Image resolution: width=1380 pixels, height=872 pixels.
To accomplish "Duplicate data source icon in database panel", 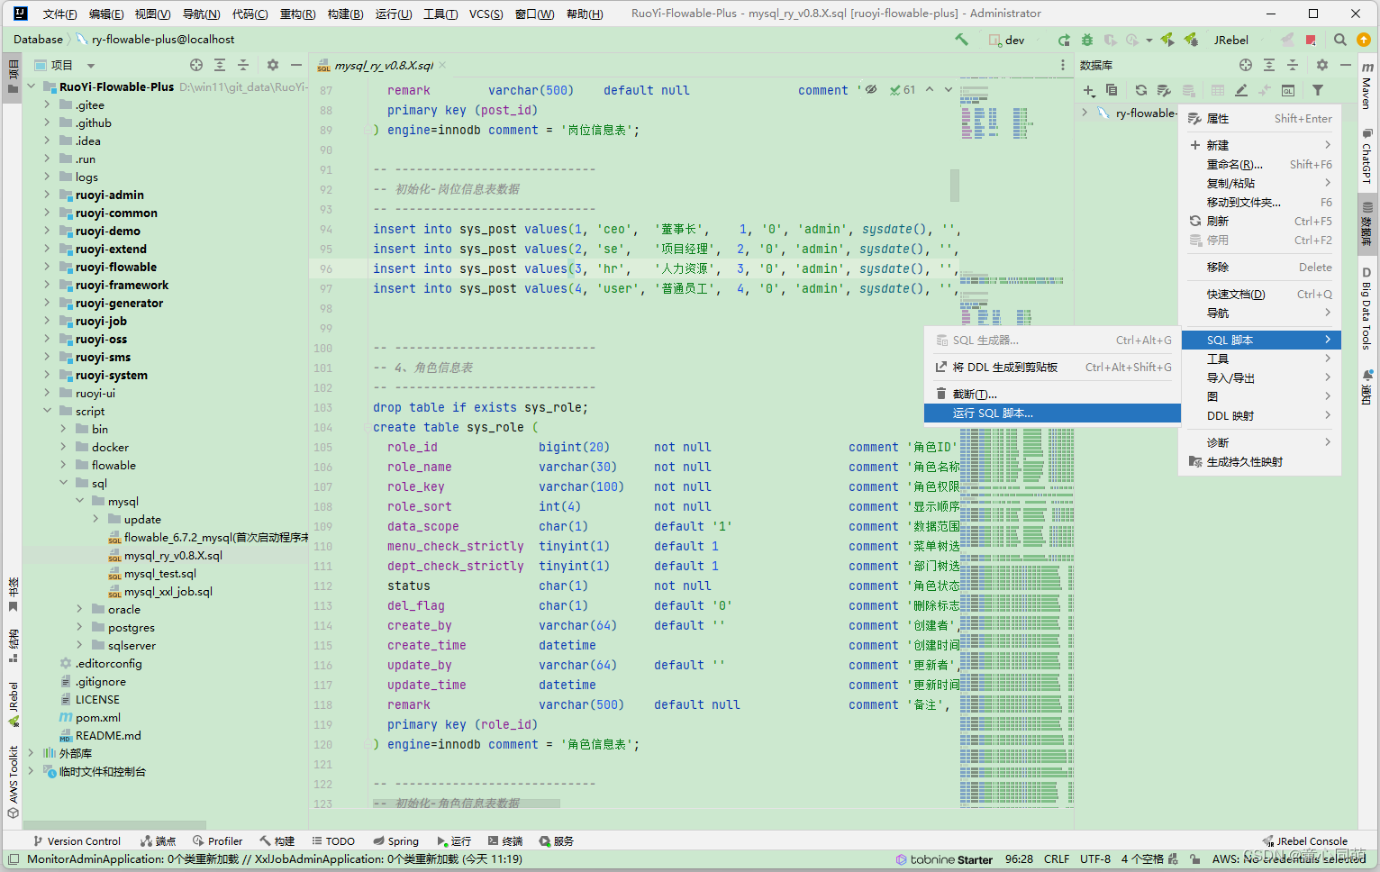I will (1112, 90).
